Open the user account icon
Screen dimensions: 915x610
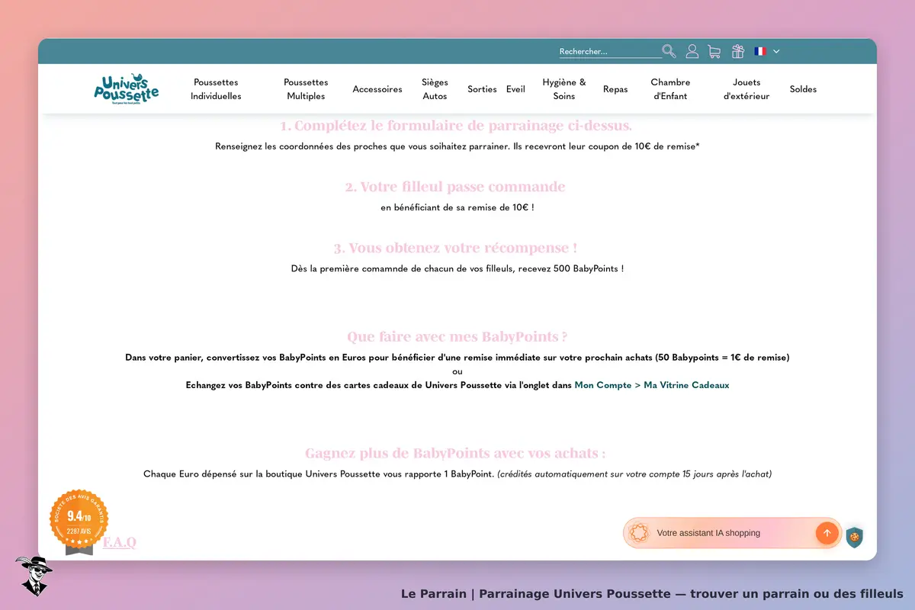[692, 51]
